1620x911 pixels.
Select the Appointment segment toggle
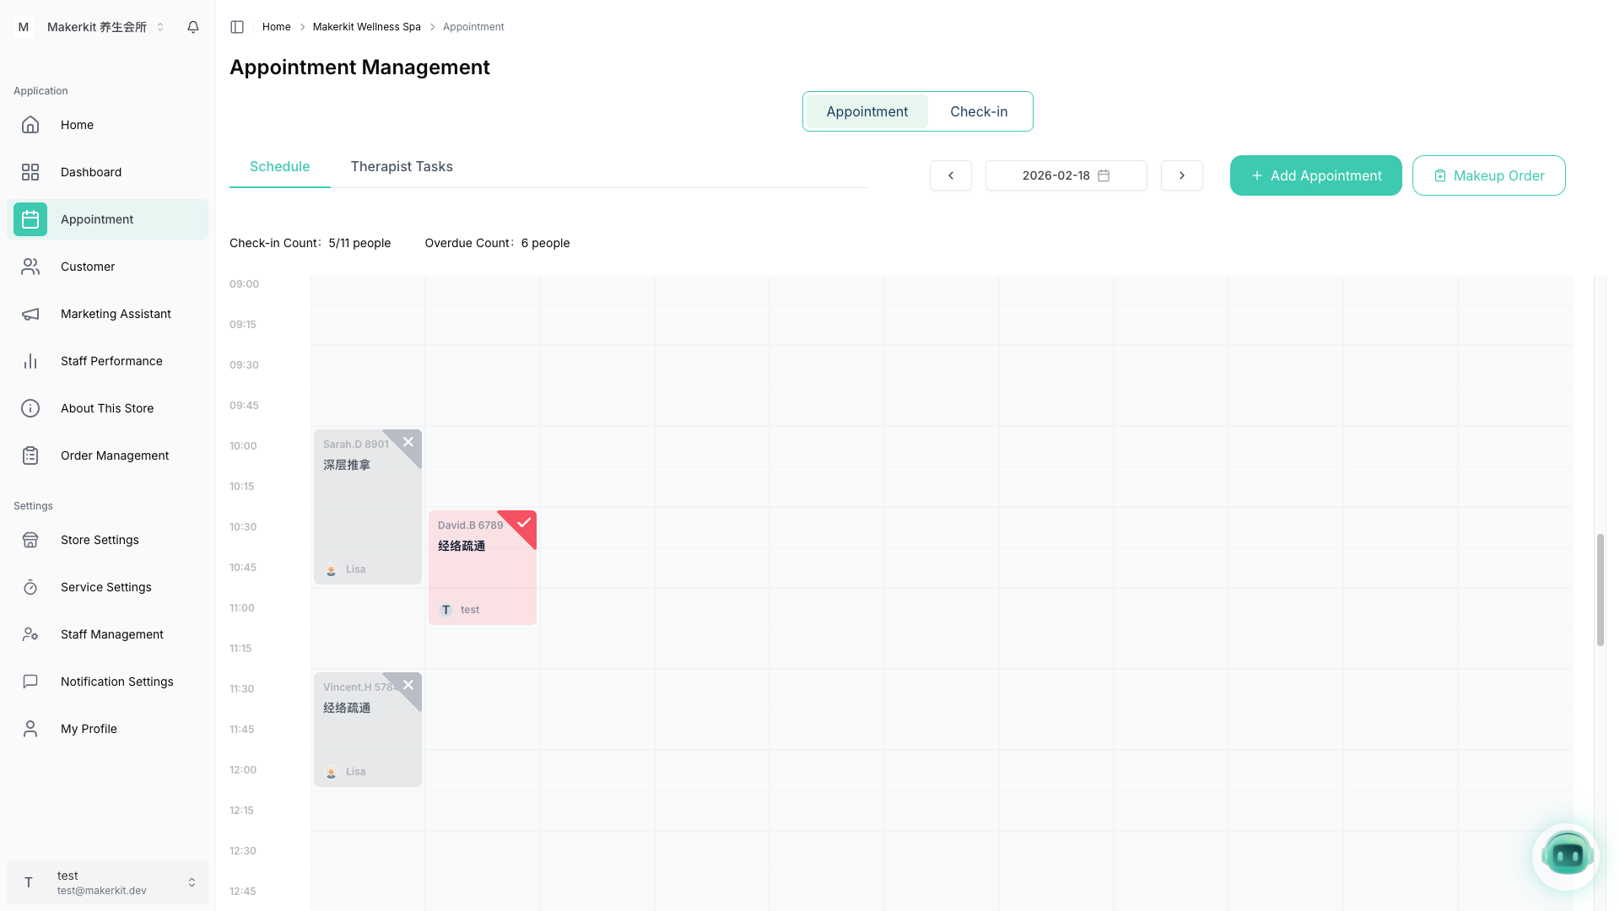[x=867, y=111]
